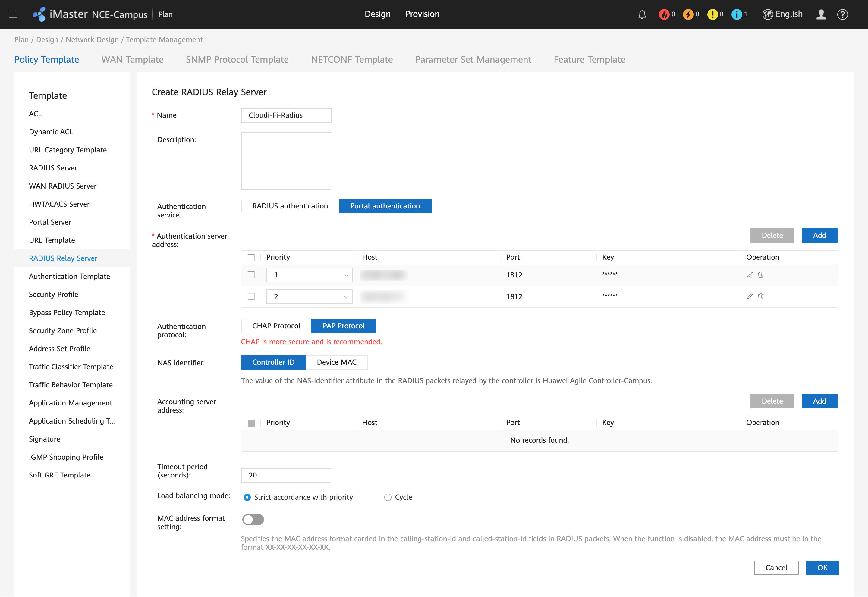Enable MAC address format setting
Image resolution: width=868 pixels, height=597 pixels.
tap(253, 520)
